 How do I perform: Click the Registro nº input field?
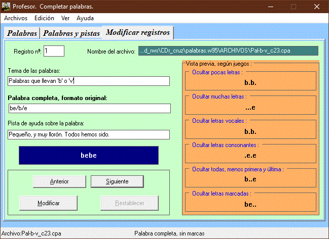point(54,51)
